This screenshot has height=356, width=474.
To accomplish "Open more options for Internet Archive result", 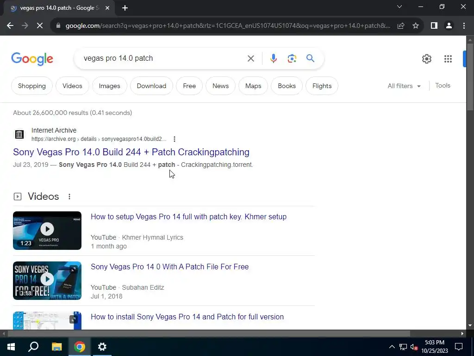I will coord(174,139).
